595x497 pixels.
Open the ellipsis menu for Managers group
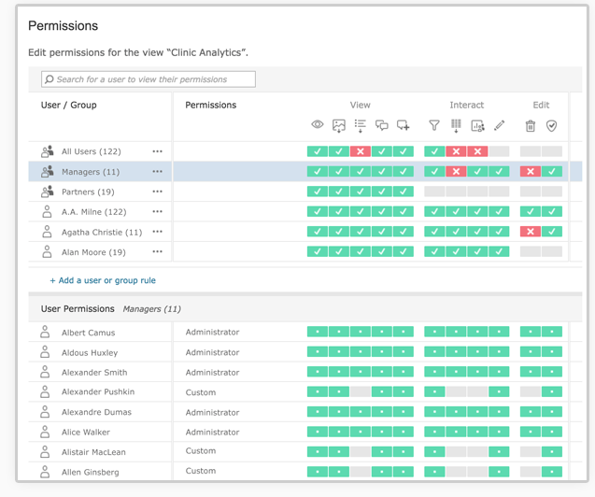157,172
